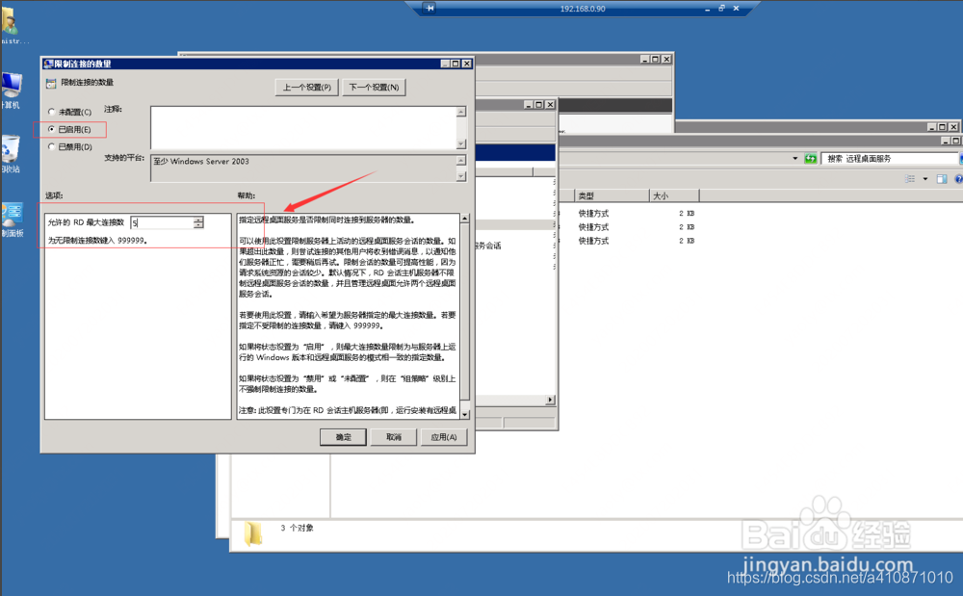Go to next setting with 下一个设置(N)

(374, 88)
